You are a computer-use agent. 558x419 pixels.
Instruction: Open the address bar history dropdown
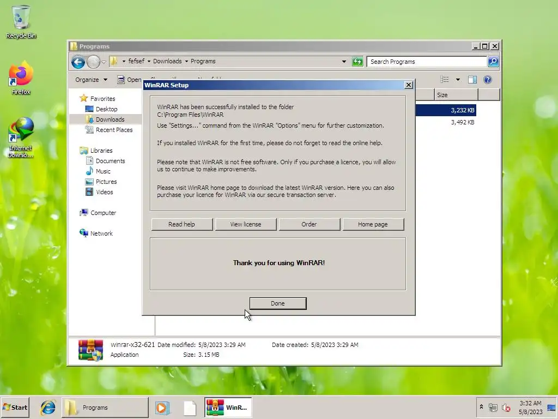tap(344, 62)
